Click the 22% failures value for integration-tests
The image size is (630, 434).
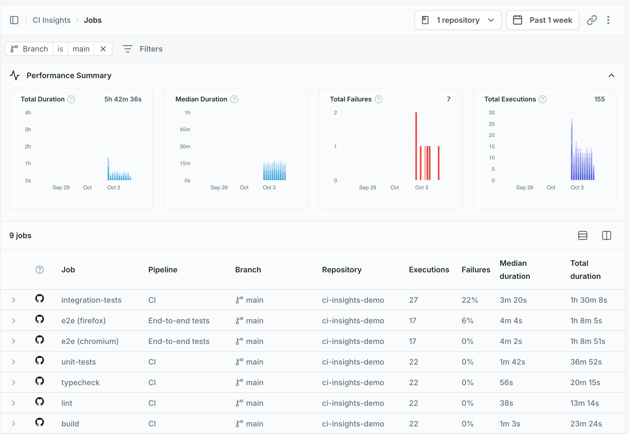tap(469, 300)
